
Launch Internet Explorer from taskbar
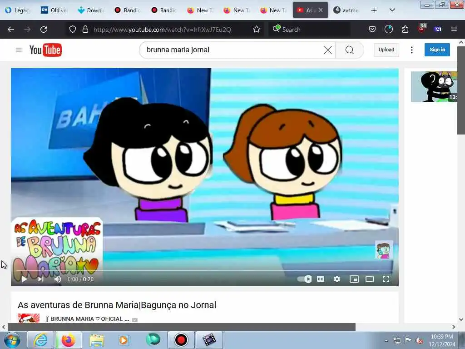40,340
